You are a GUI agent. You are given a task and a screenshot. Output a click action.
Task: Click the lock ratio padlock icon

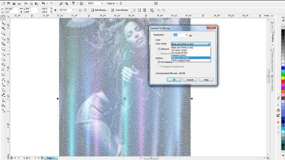click(x=55, y=10)
